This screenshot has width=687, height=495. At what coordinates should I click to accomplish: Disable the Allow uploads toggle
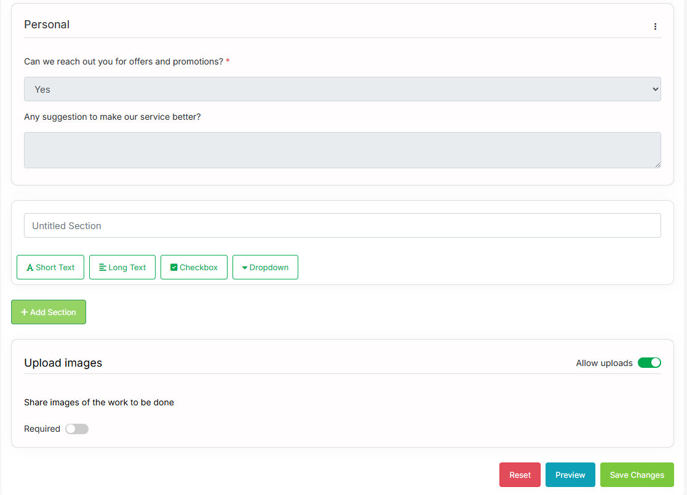pos(649,363)
